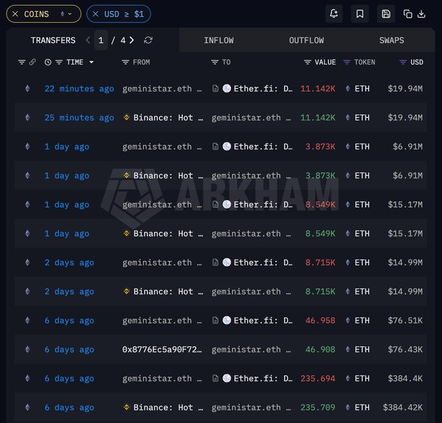Click the Ether.fi logo in 3.873K row

[x=227, y=146]
